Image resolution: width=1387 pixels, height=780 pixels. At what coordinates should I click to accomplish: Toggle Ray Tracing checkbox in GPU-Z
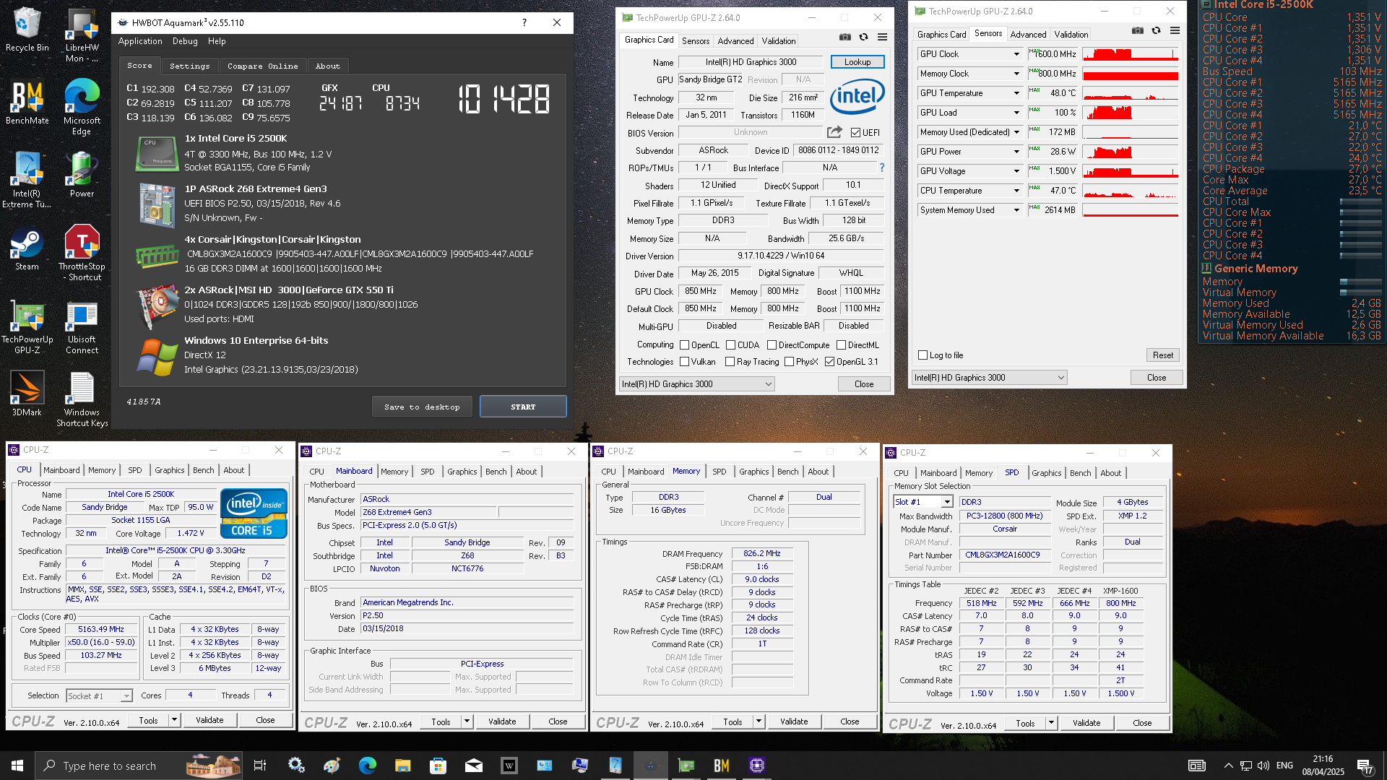tap(730, 362)
